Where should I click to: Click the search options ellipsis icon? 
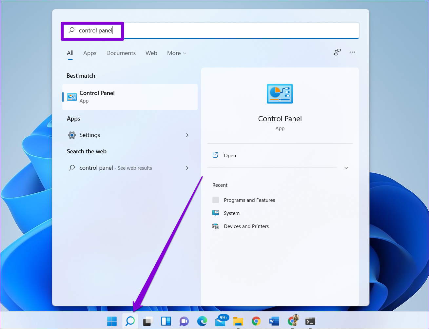tap(352, 52)
